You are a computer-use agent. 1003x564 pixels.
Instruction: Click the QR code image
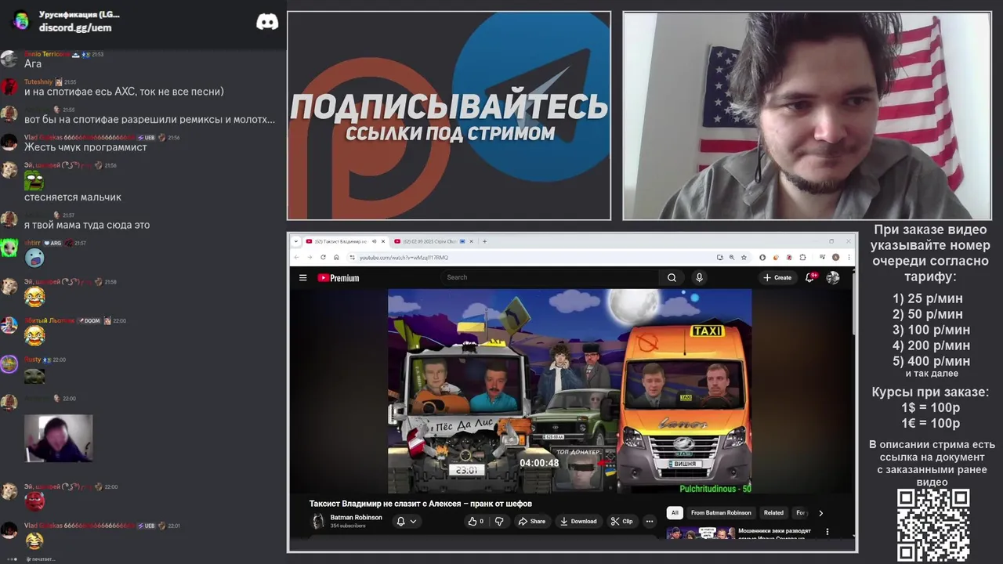click(x=933, y=525)
